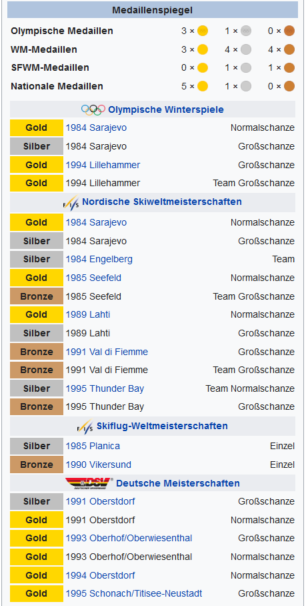This screenshot has width=306, height=606.
Task: Click the bronze medal icon in SFWM-Medaillen row
Action: point(289,67)
